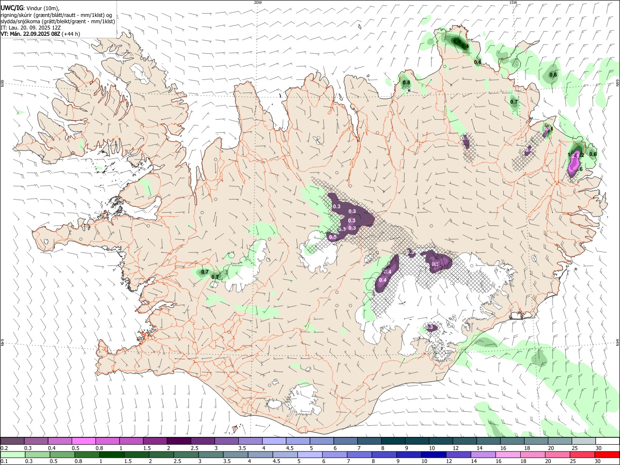The width and height of the screenshot is (620, 465).
Task: Click the 0.1 label on the rain scale
Action: 4,461
